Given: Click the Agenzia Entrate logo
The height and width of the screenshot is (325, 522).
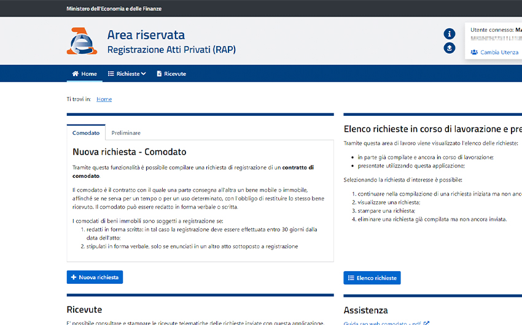Looking at the screenshot, I should (82, 41).
